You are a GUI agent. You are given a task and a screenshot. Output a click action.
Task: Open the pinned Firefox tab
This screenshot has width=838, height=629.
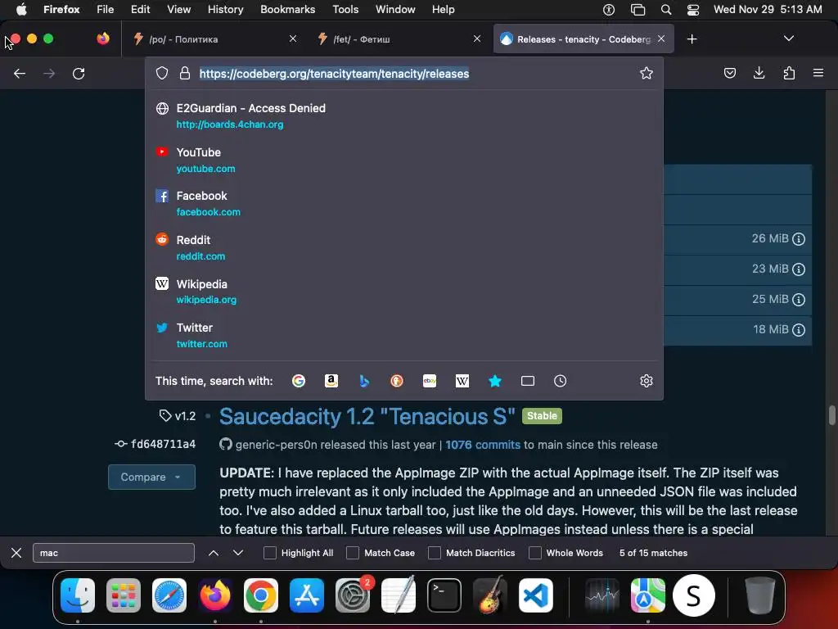(102, 38)
